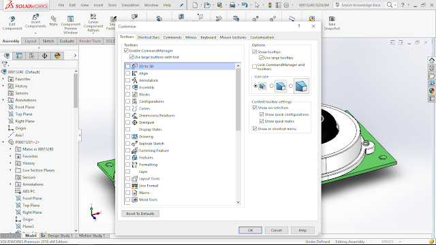Open the FeatureManager design tree tab
Screen dimensions: 436x245
(7, 56)
